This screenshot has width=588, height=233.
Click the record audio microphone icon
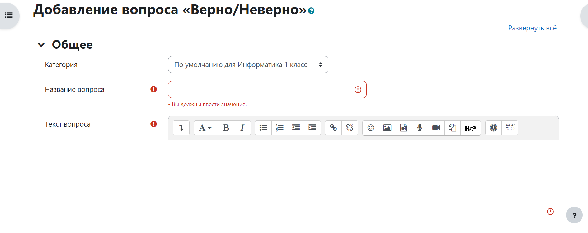(420, 128)
